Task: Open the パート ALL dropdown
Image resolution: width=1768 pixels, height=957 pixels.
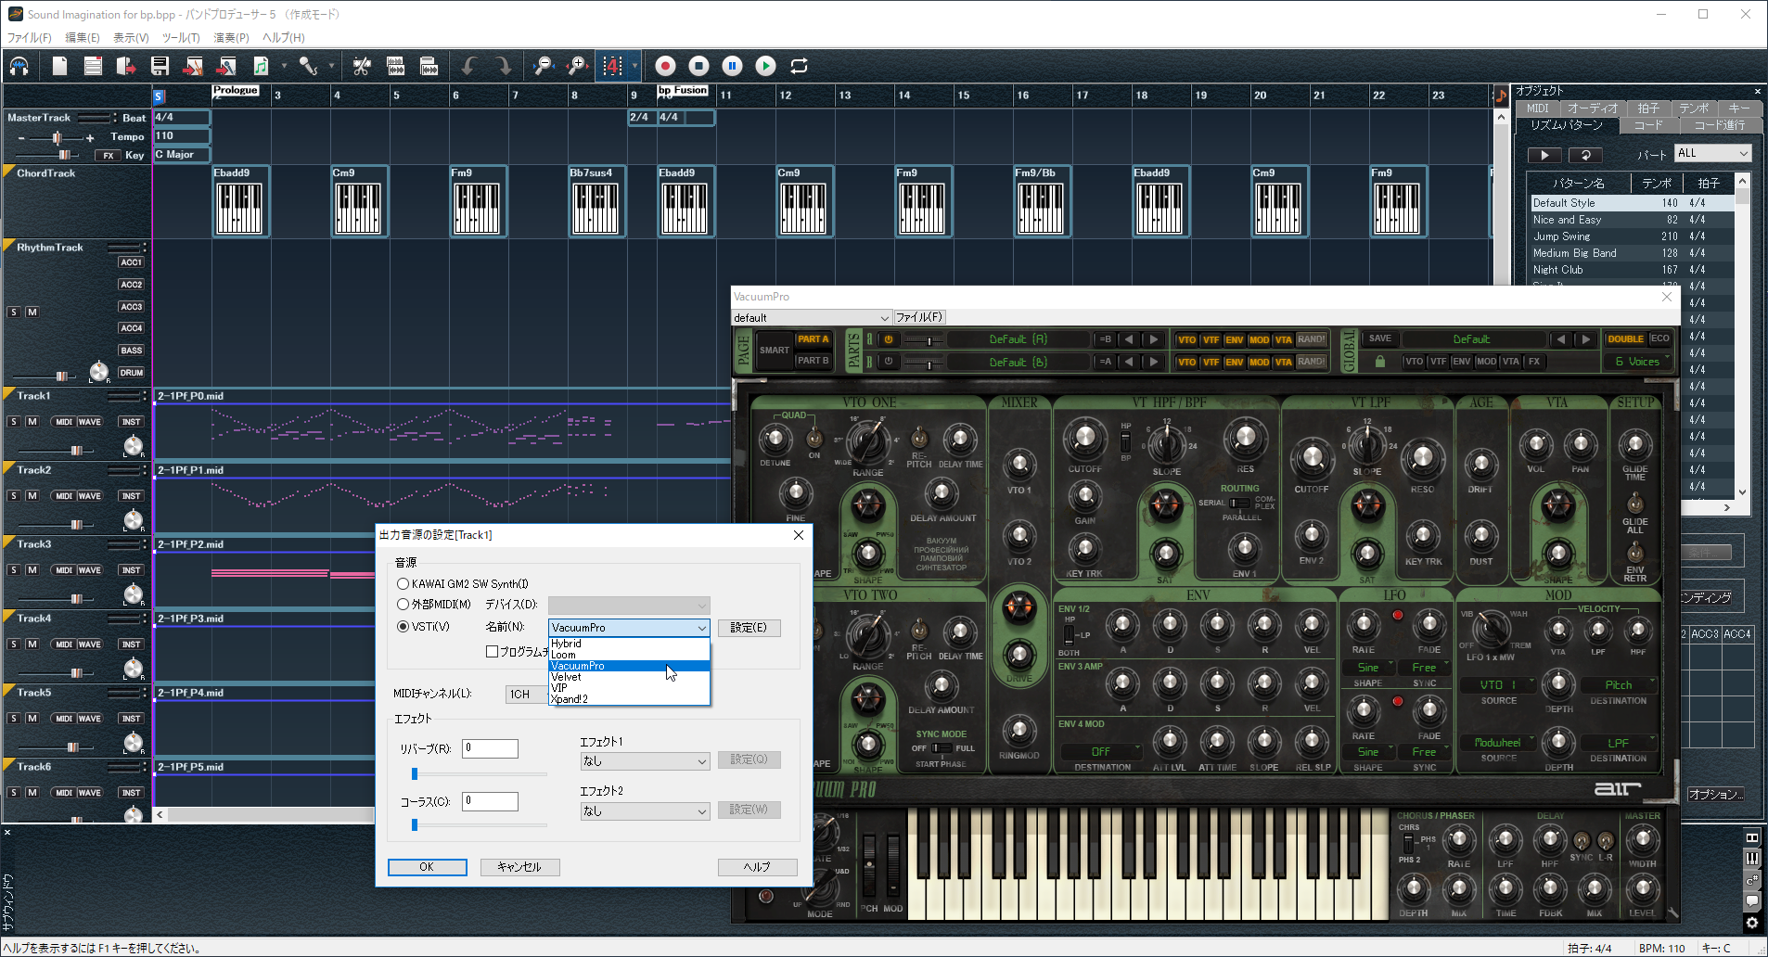Action: 1712,153
